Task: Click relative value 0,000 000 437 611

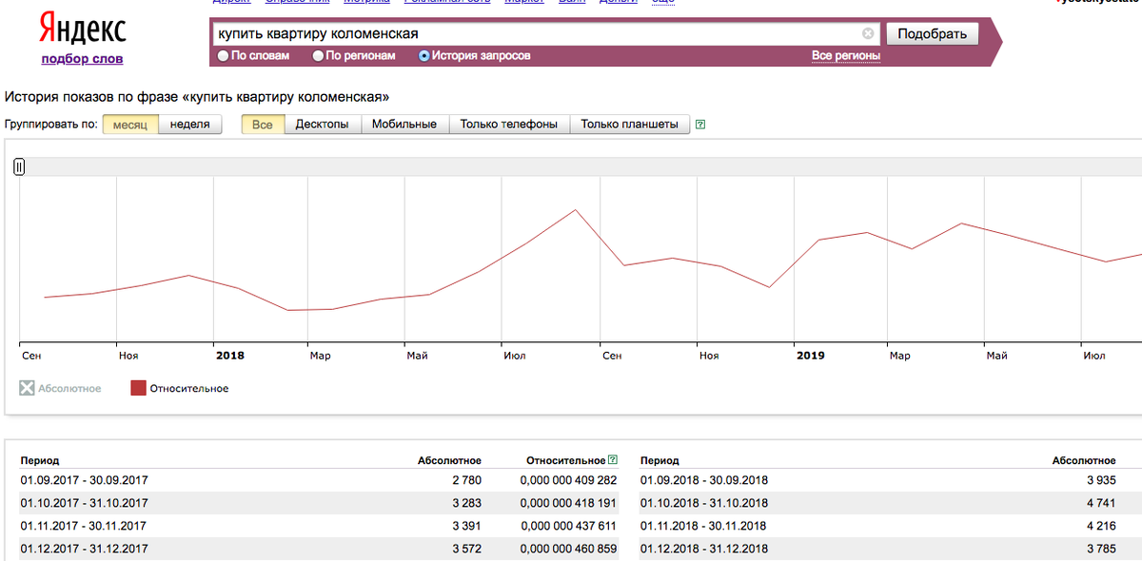Action: pyautogui.click(x=568, y=526)
